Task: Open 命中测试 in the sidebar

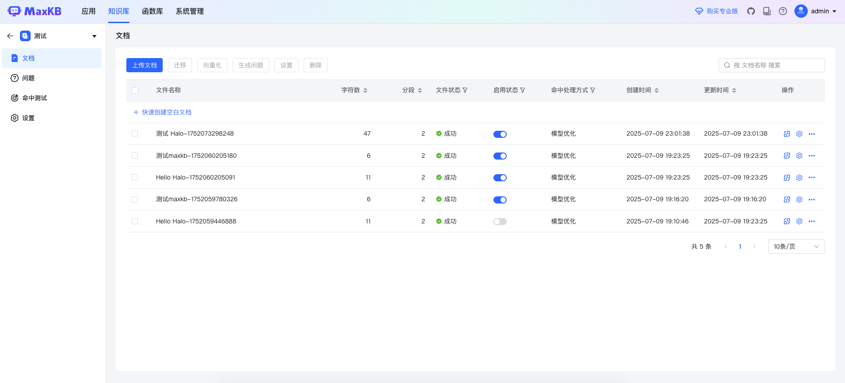Action: coord(52,98)
